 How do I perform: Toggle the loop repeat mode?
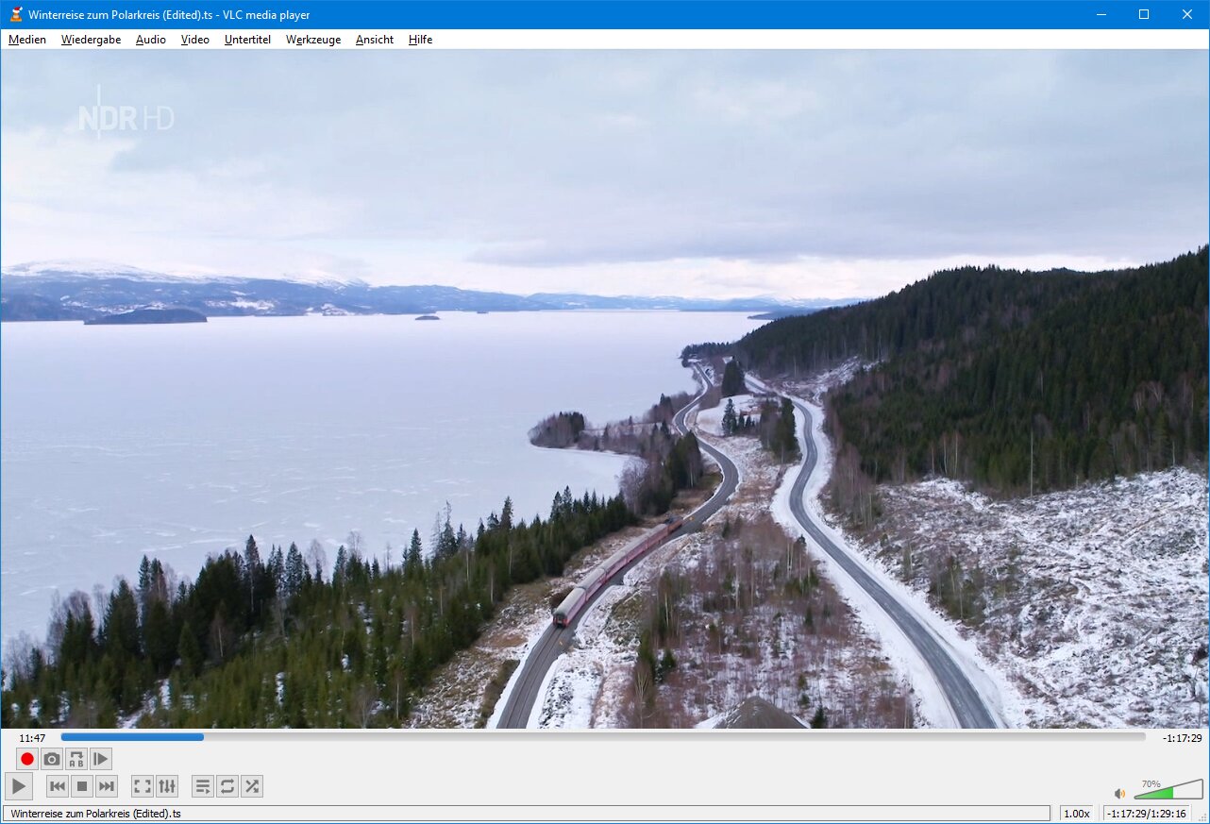227,786
